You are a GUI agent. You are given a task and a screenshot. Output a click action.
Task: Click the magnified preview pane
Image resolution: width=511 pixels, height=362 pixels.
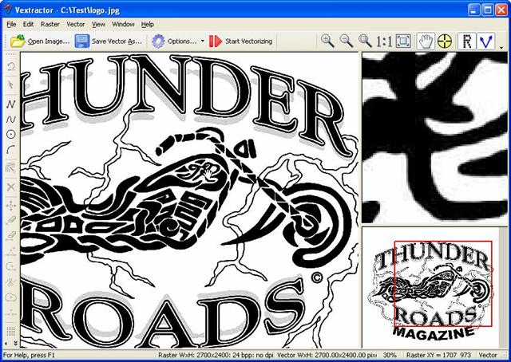point(434,138)
